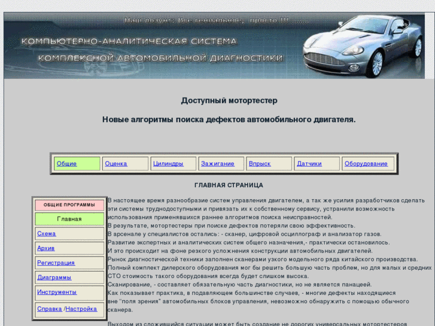Click the ГЛАВНАЯ СТРАНИЦА page heading
435x326 pixels.
pyautogui.click(x=229, y=185)
